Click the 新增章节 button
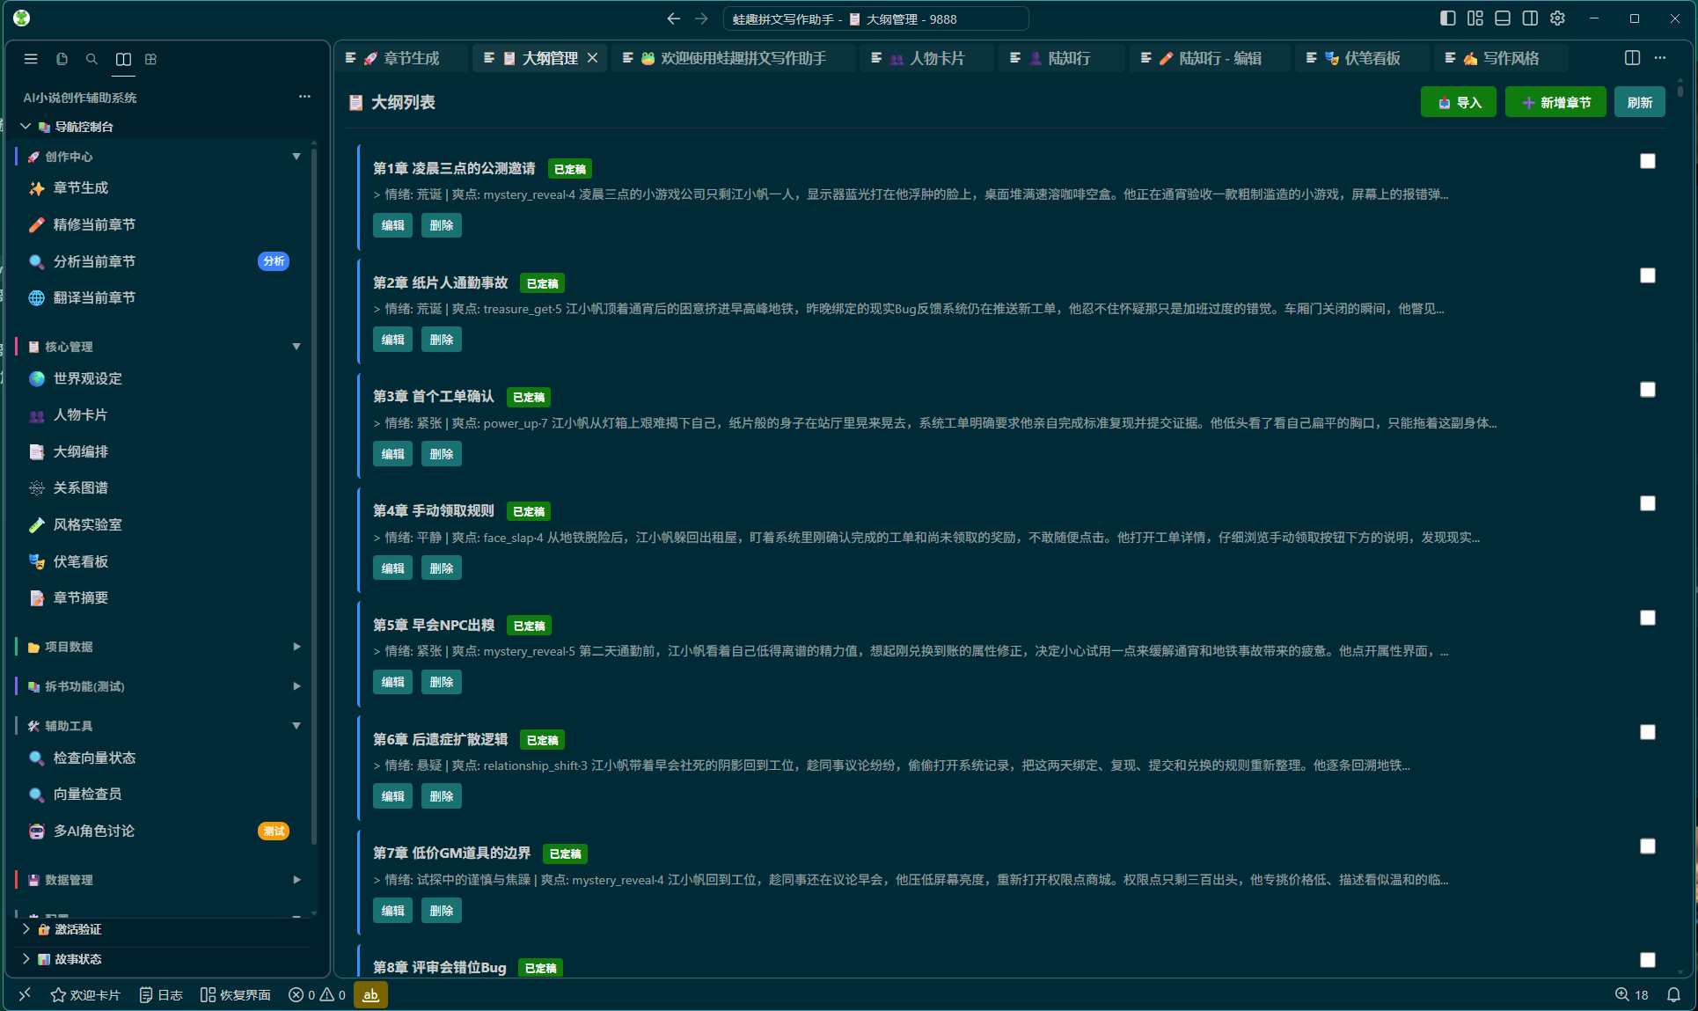Screen dimensions: 1698x1011 [x=1555, y=103]
